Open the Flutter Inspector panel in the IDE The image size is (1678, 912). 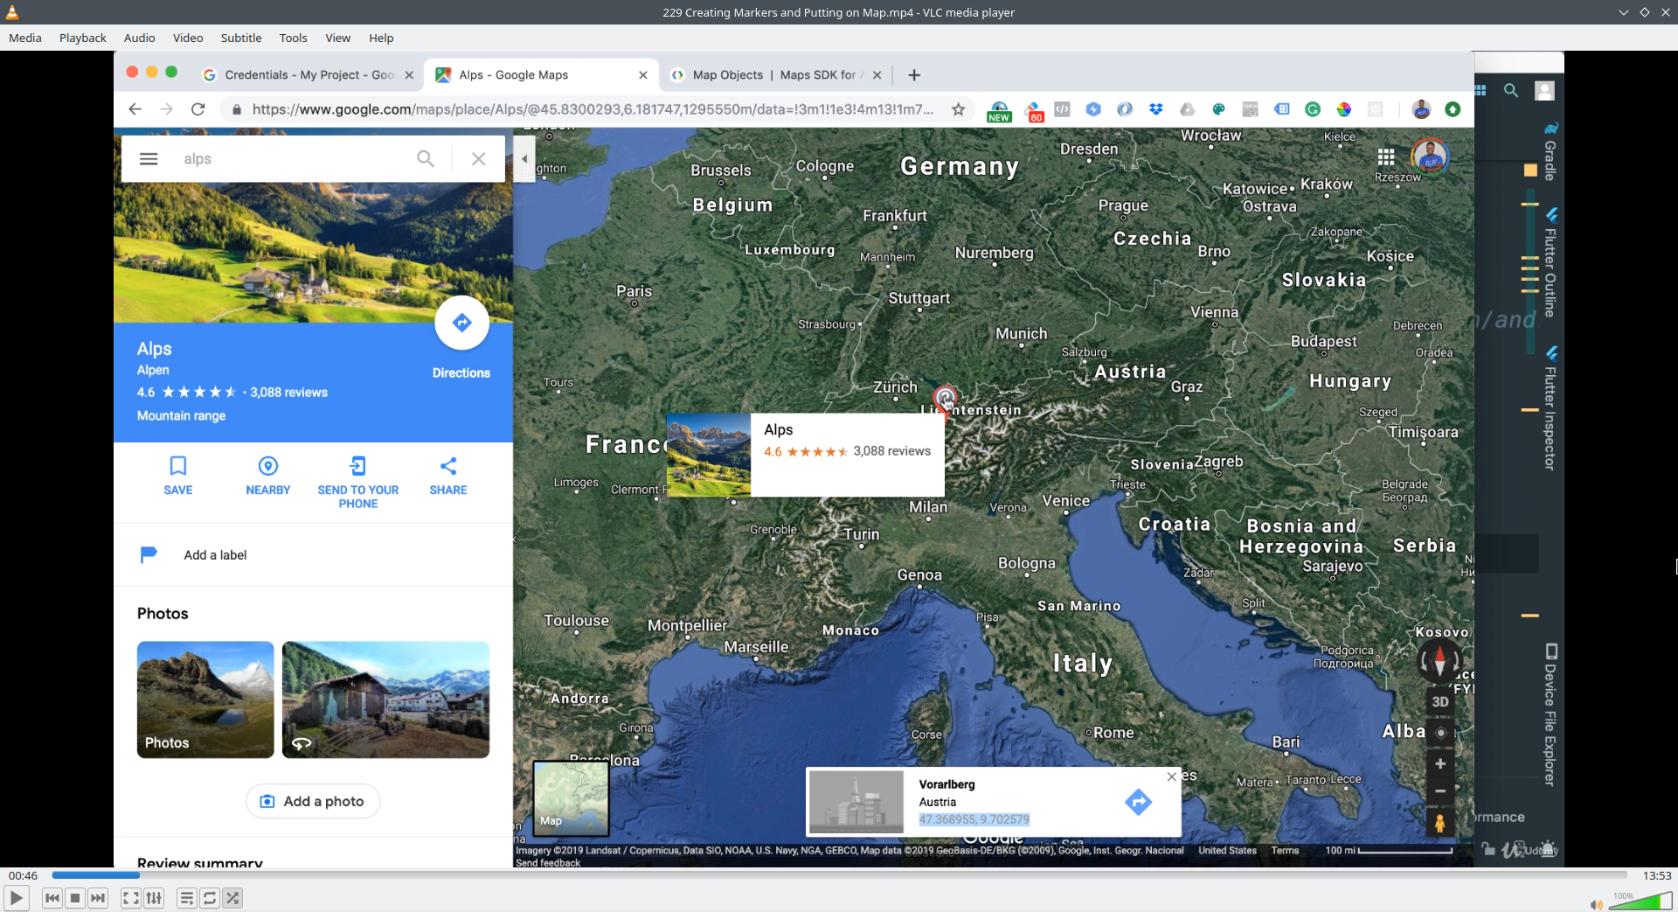click(x=1550, y=408)
